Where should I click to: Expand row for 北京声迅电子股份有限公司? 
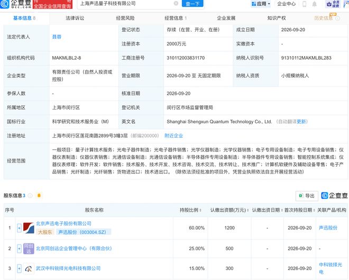coord(19,228)
